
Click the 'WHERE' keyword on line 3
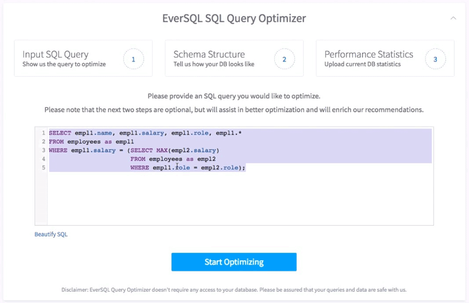[x=58, y=150]
